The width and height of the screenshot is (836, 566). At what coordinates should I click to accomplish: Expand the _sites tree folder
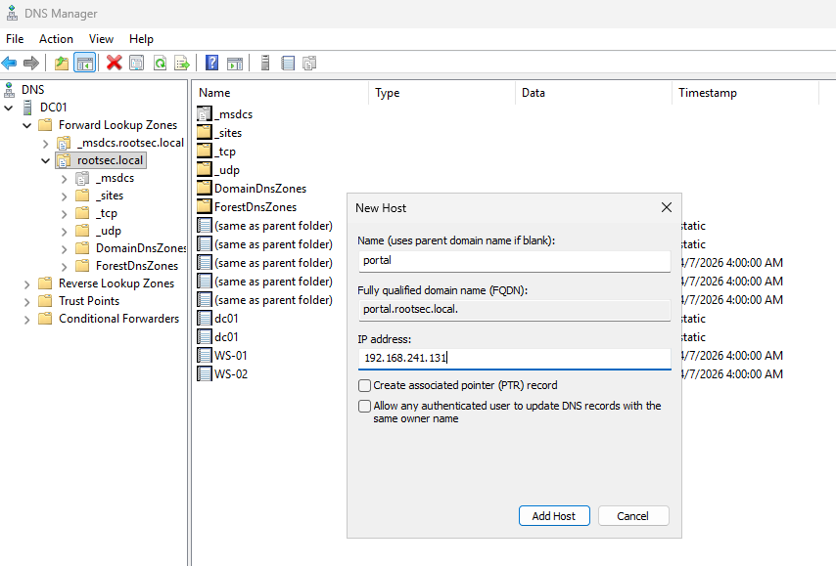[x=64, y=196]
